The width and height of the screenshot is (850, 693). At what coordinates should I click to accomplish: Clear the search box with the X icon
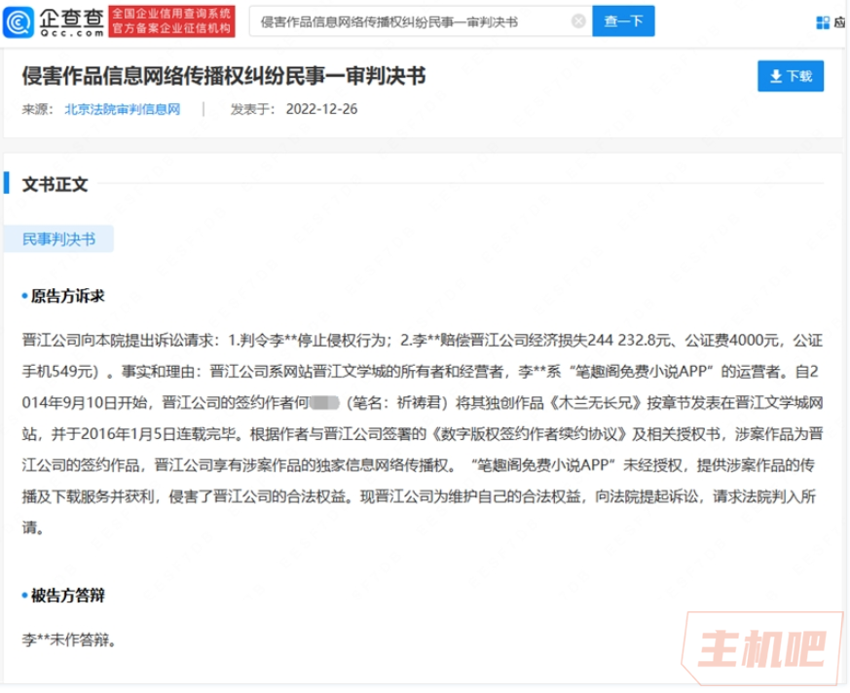point(578,21)
